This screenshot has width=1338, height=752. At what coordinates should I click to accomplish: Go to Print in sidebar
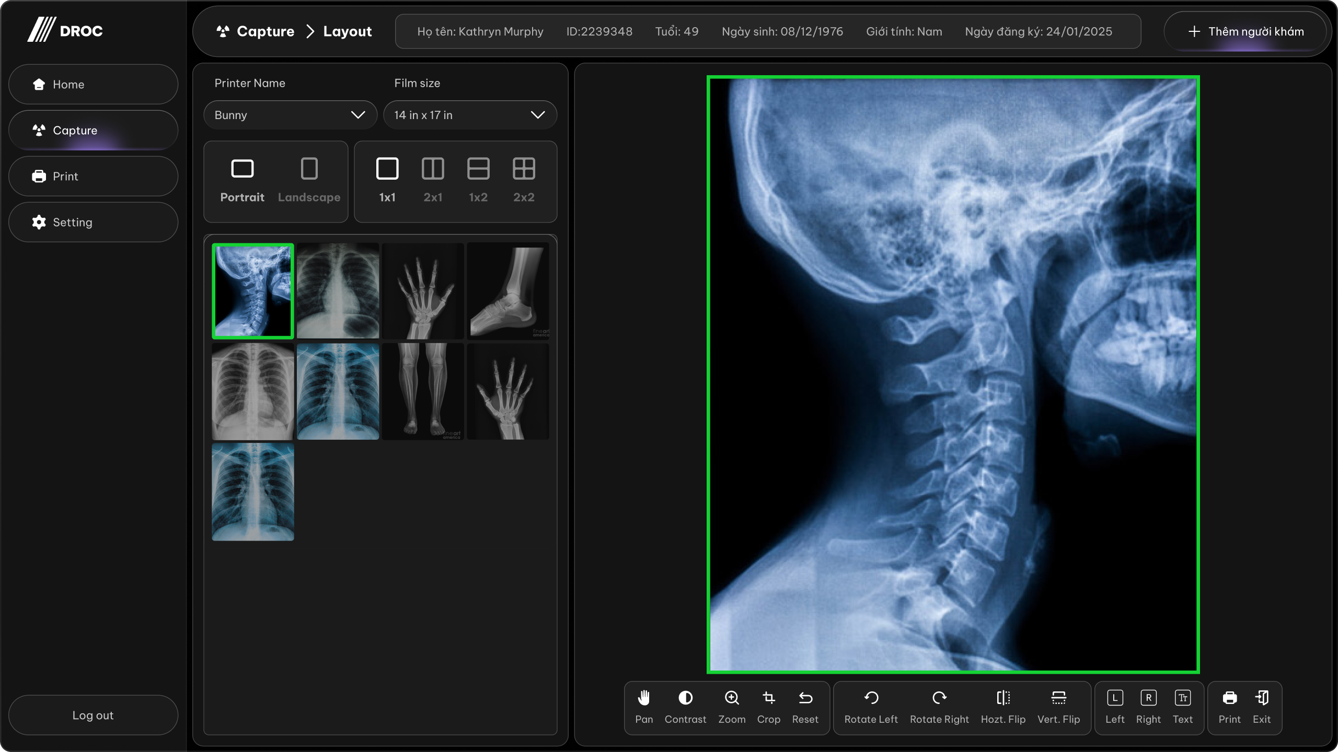point(93,177)
